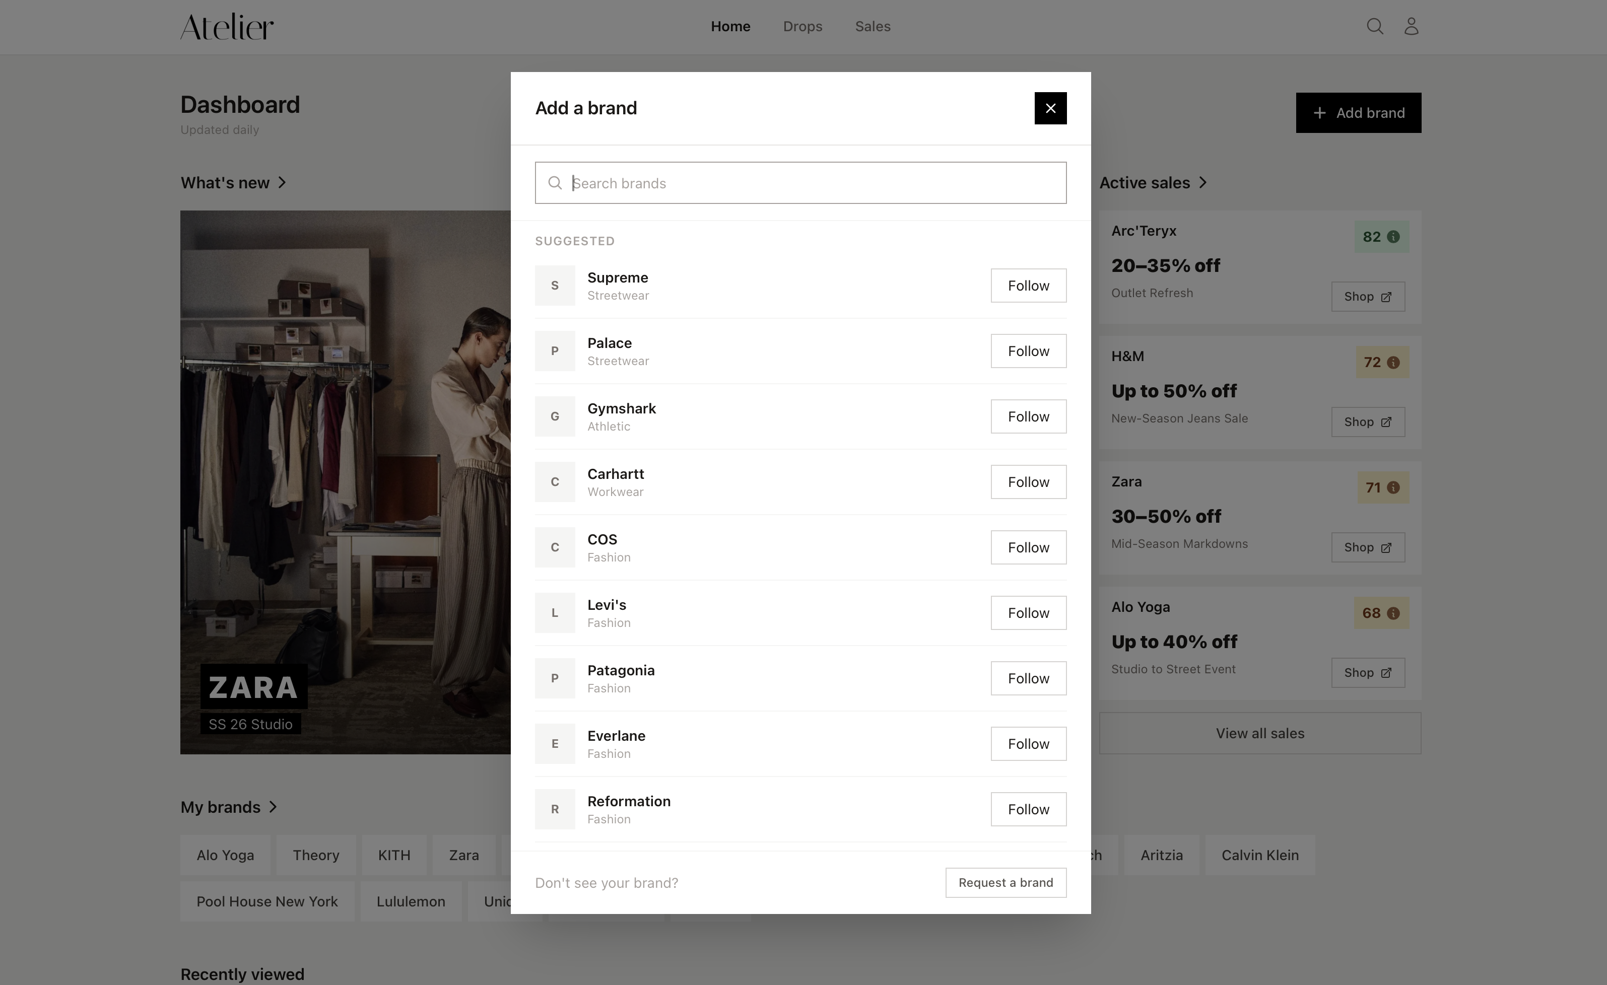Expand the What's new section chevron

click(282, 183)
